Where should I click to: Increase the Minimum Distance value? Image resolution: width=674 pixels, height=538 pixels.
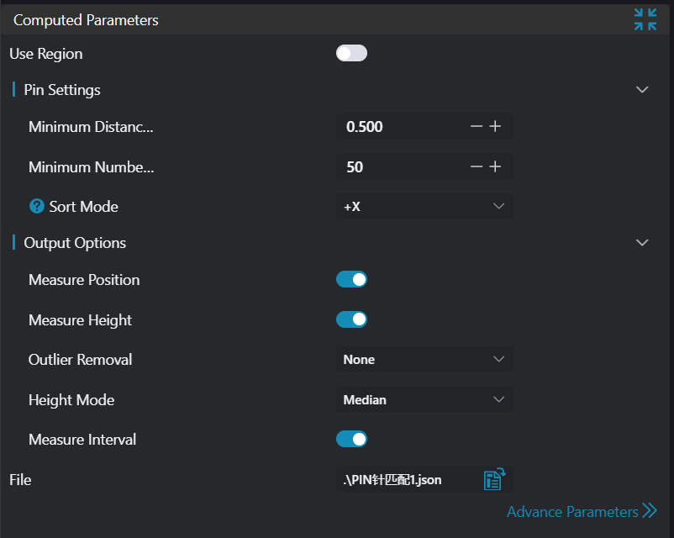click(x=495, y=126)
